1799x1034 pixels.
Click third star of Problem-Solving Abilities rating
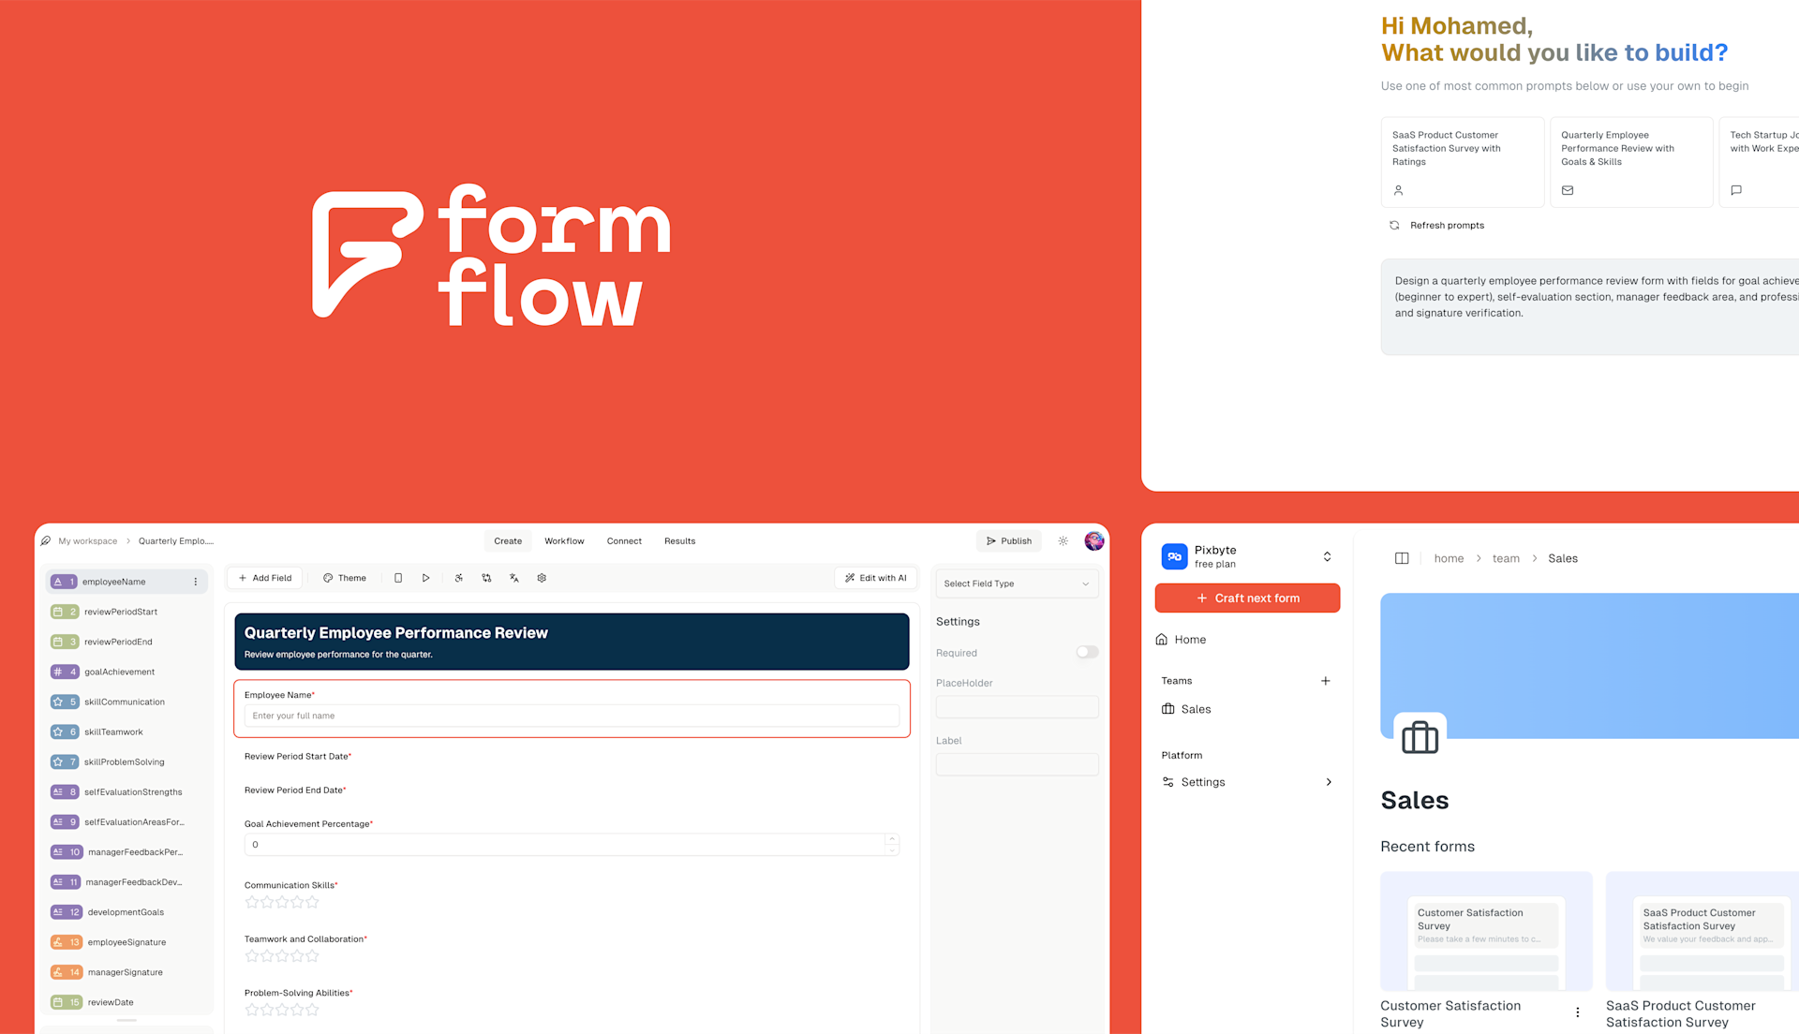click(x=282, y=1010)
